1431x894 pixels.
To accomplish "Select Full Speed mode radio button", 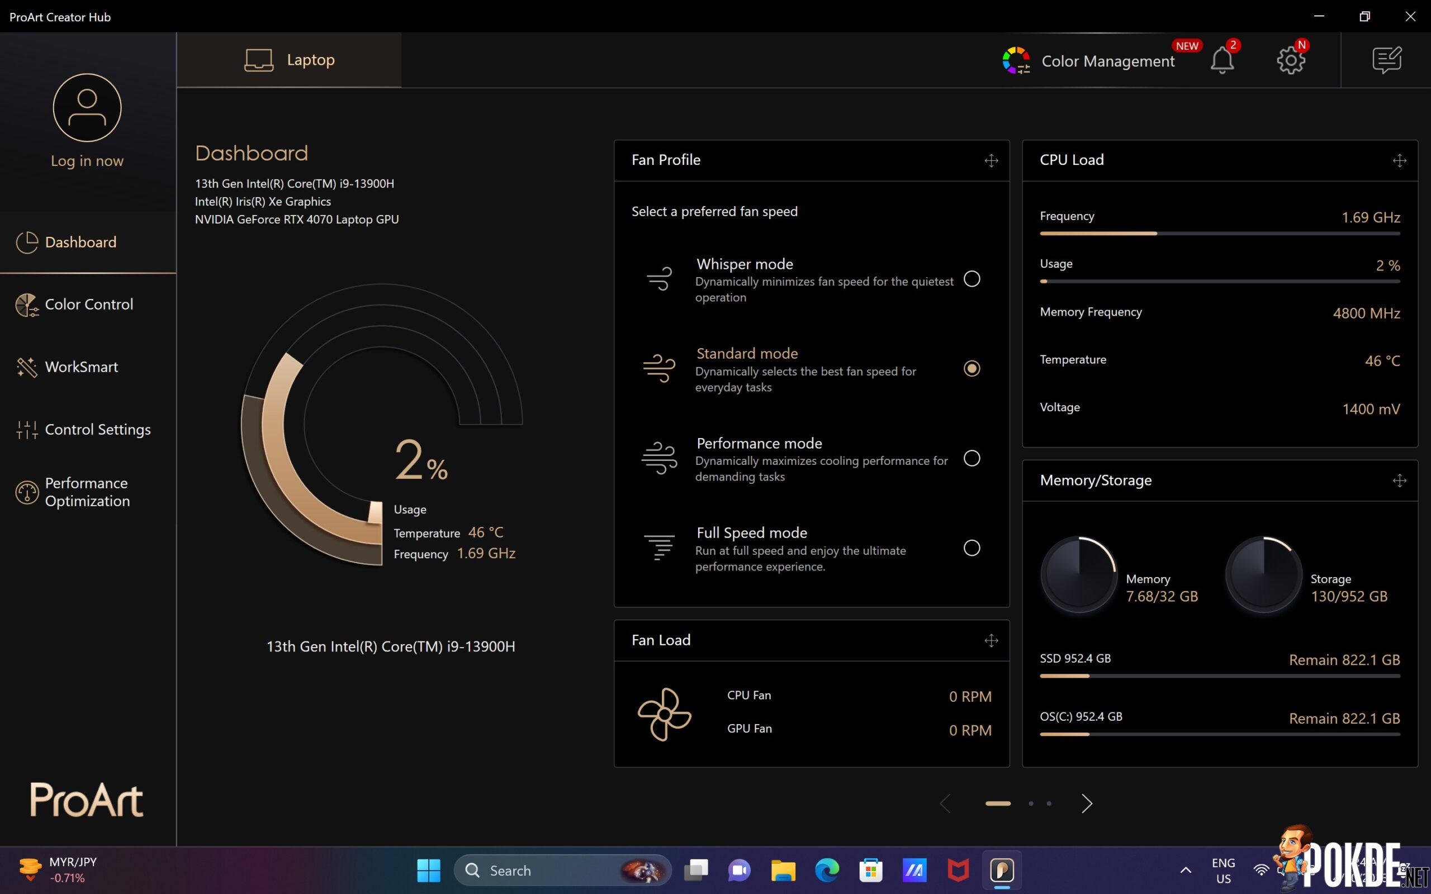I will (972, 548).
